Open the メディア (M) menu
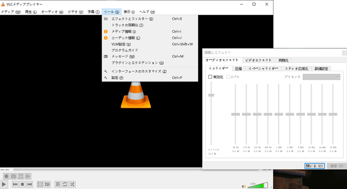347x189 pixels. (11, 12)
